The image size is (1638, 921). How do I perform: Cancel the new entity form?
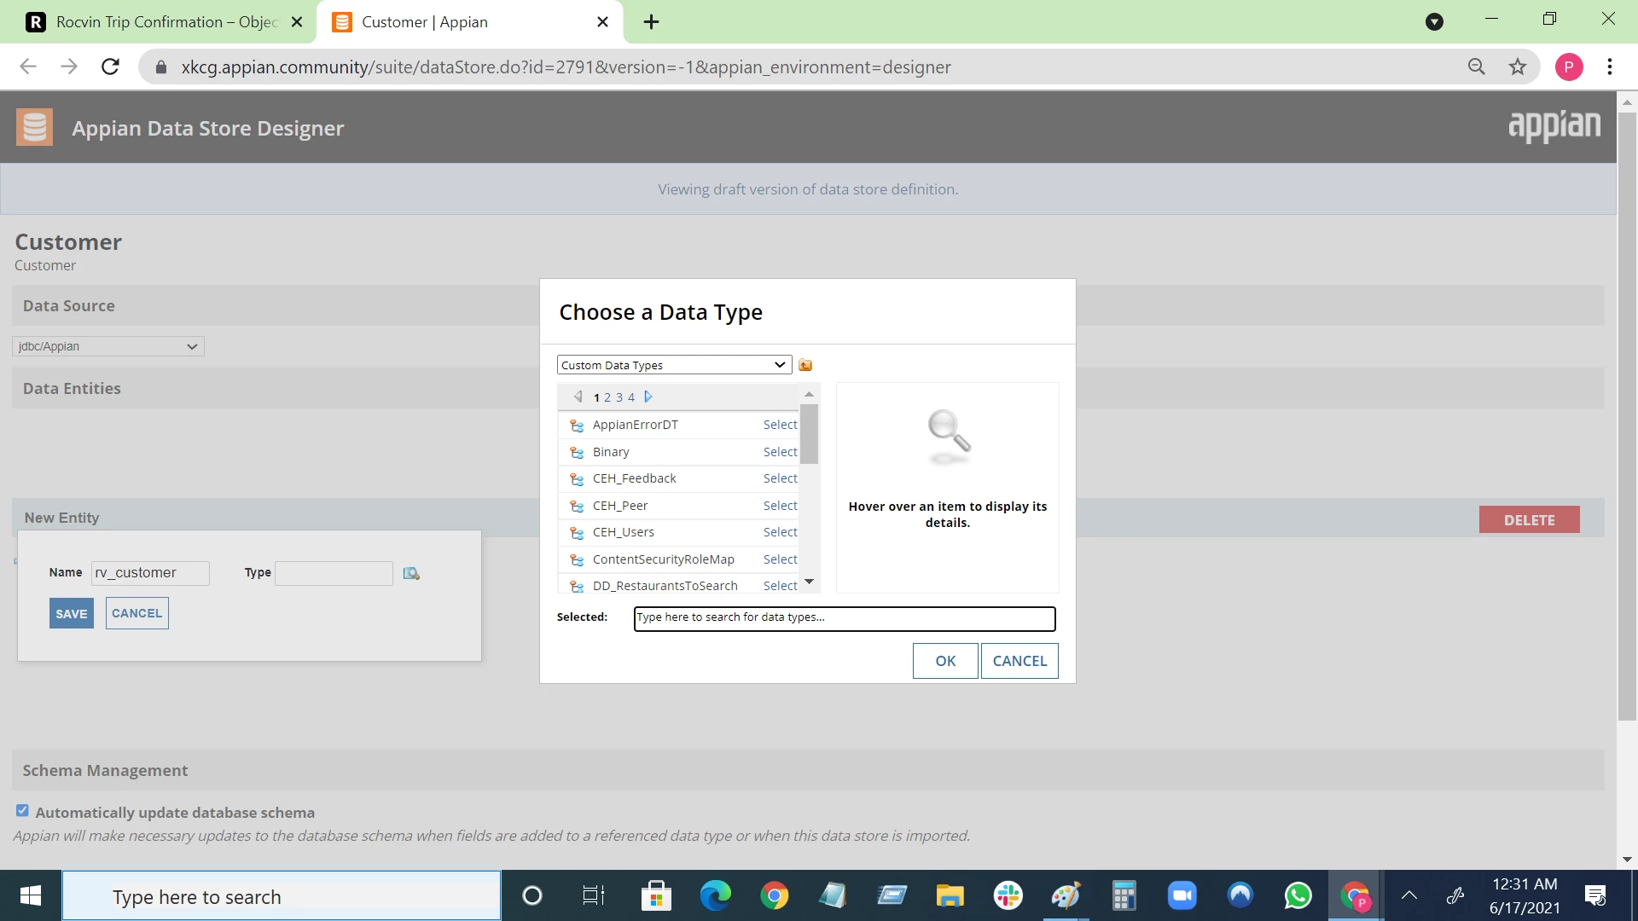pos(137,613)
